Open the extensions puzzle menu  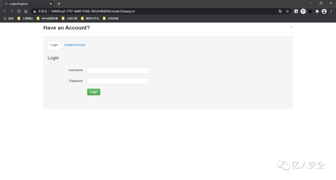click(x=317, y=11)
